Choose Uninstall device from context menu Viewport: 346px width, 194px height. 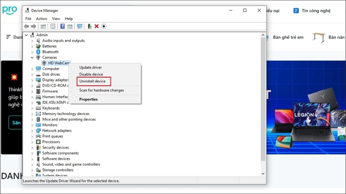[92, 81]
